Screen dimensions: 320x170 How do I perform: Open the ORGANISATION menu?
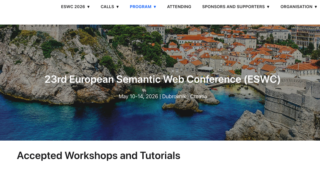(296, 7)
